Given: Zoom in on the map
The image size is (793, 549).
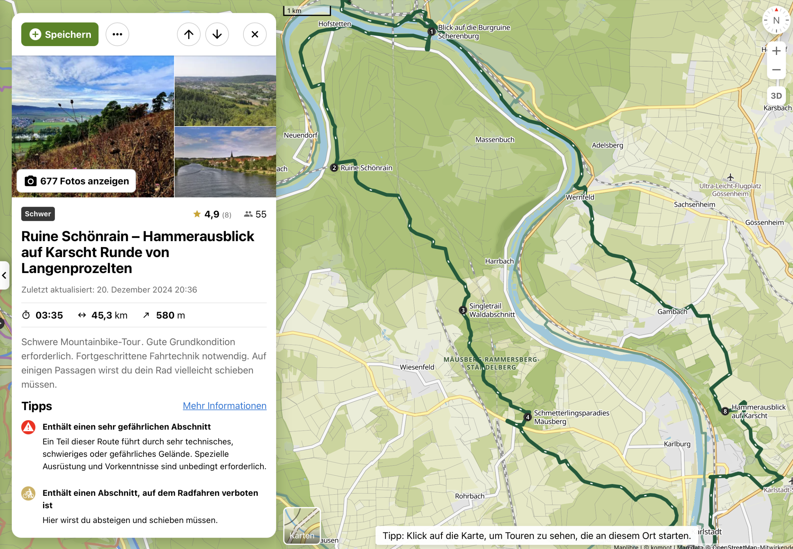Looking at the screenshot, I should point(776,51).
